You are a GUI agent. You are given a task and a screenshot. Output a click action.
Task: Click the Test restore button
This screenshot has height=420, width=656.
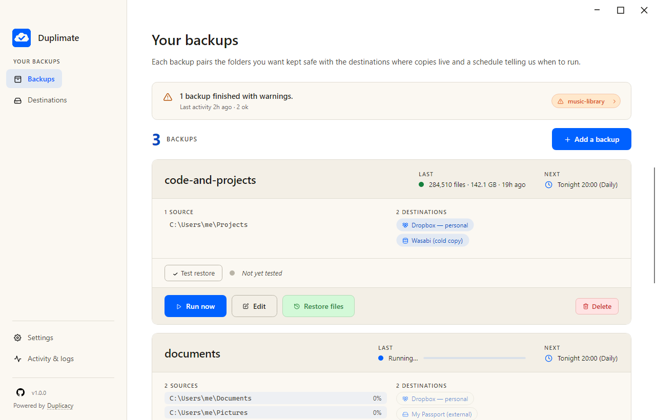pos(193,273)
